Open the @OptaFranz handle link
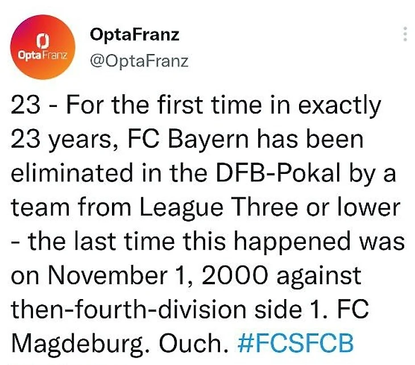 (x=139, y=60)
